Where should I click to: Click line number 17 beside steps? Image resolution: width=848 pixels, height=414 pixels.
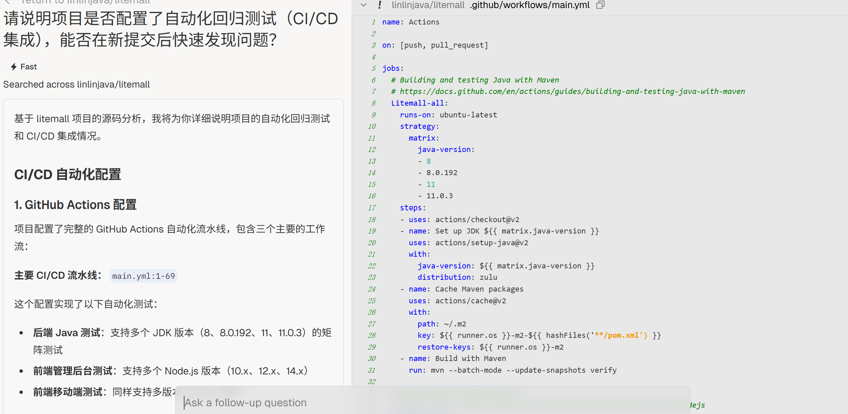click(x=372, y=208)
